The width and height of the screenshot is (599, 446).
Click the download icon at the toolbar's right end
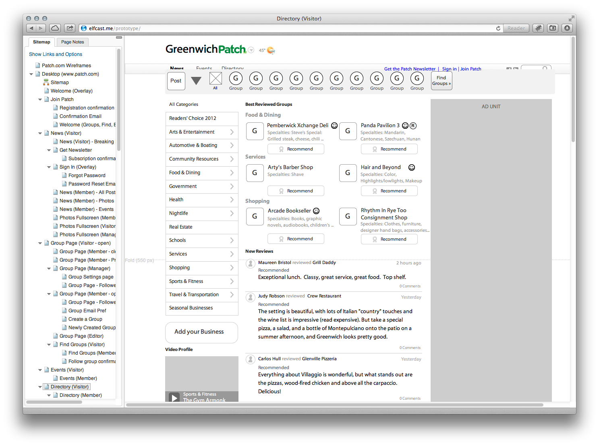567,28
